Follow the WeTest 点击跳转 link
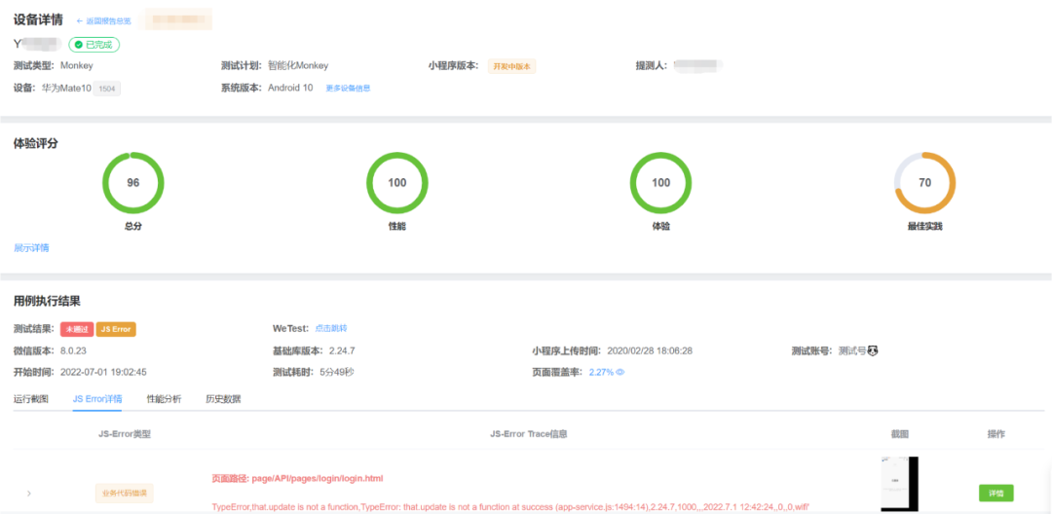The height and width of the screenshot is (514, 1052). coord(331,328)
